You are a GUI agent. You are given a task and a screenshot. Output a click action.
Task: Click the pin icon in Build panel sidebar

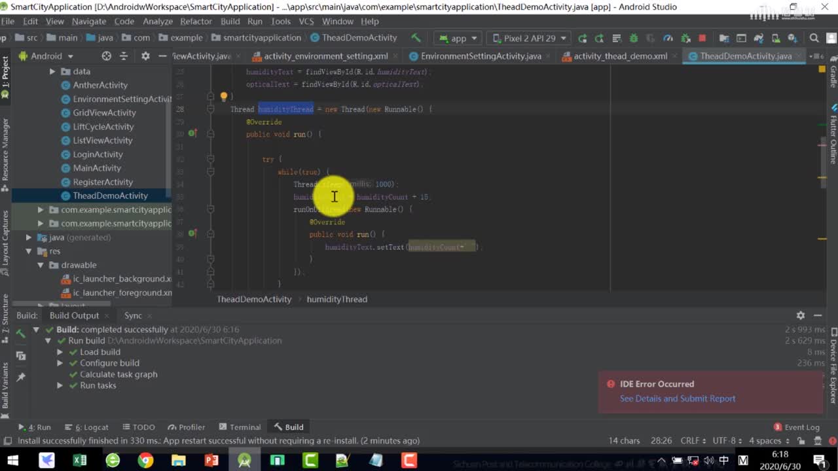21,377
